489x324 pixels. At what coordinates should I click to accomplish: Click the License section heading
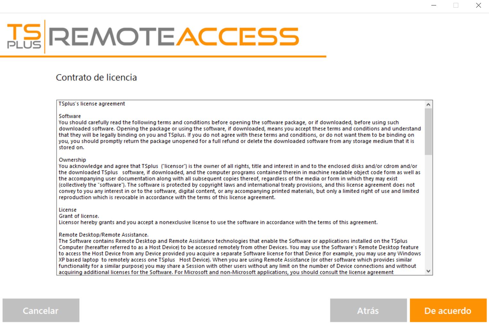click(68, 210)
